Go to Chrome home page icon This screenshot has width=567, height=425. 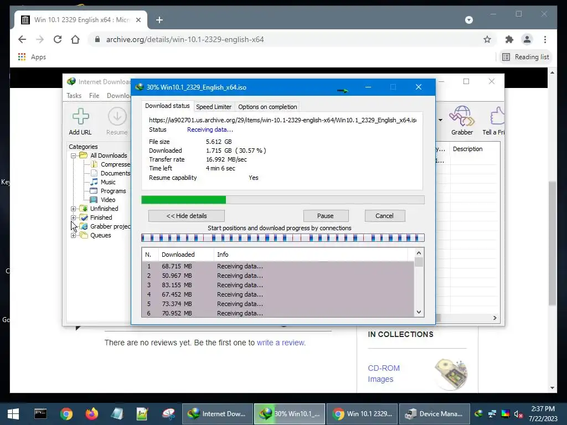pos(75,39)
